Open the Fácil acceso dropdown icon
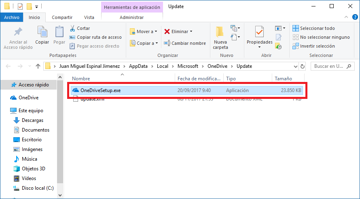Screen dimensions: 360x199 coord(235,37)
